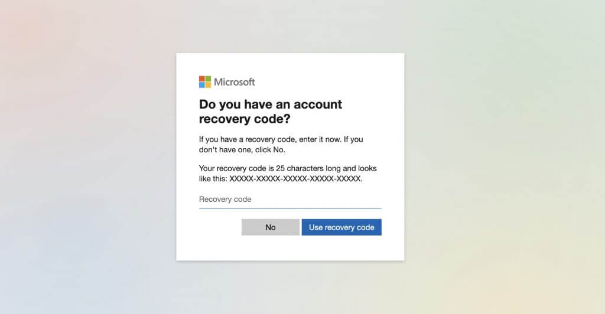Viewport: 605px width, 314px height.
Task: Click the Recovery code placeholder text
Action: click(225, 199)
